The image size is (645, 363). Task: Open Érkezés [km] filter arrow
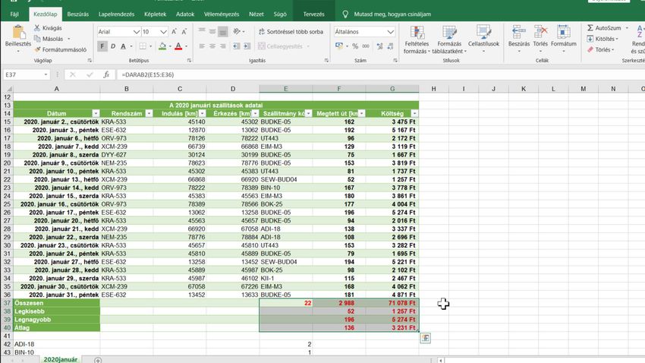tap(255, 113)
